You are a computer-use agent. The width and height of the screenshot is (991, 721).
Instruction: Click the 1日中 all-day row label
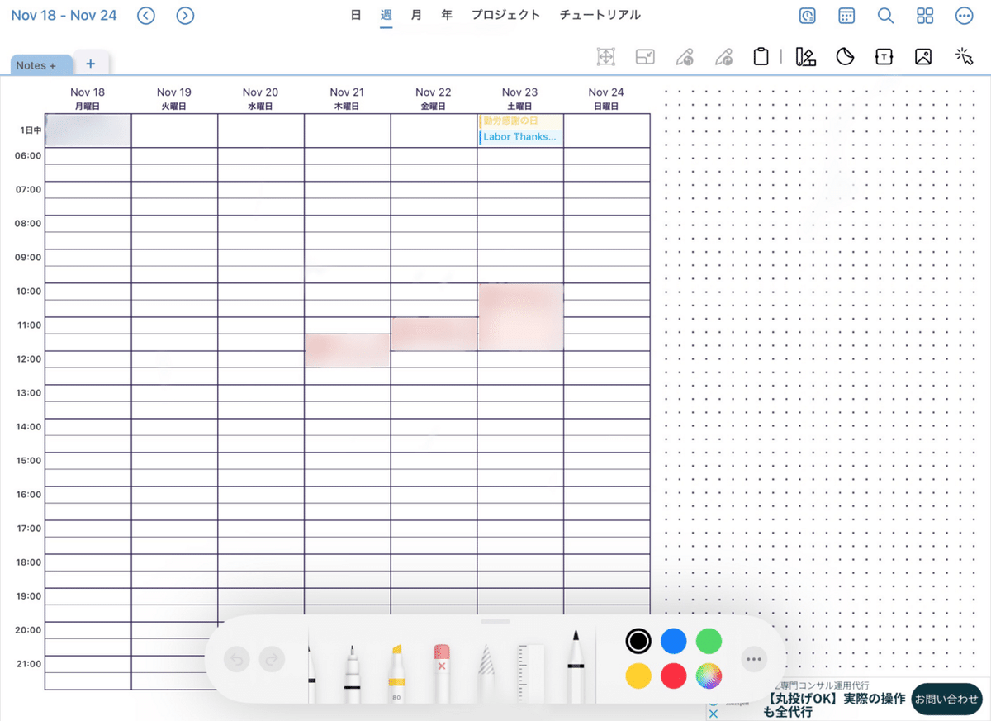click(x=31, y=130)
